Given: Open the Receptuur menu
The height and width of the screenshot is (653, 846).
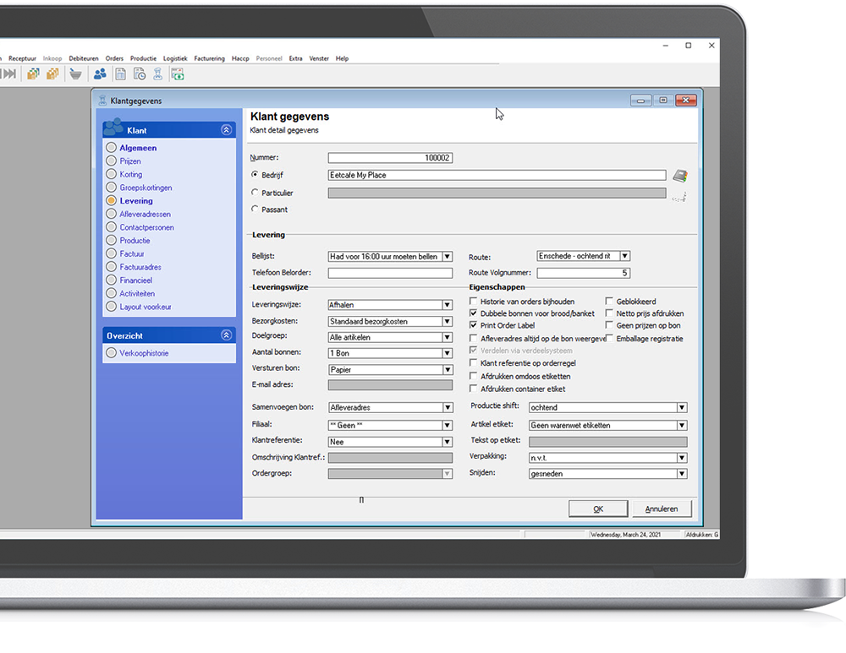Looking at the screenshot, I should click(22, 58).
